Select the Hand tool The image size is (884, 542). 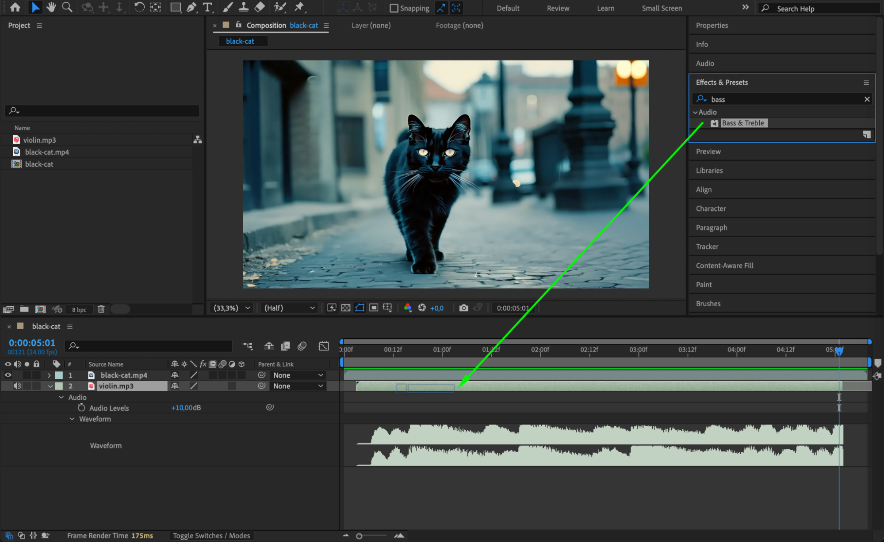51,7
